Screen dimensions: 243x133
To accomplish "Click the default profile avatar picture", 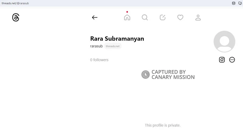I will 224,41.
